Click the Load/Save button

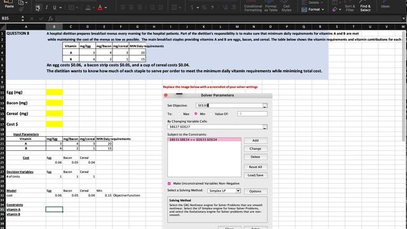click(x=256, y=176)
